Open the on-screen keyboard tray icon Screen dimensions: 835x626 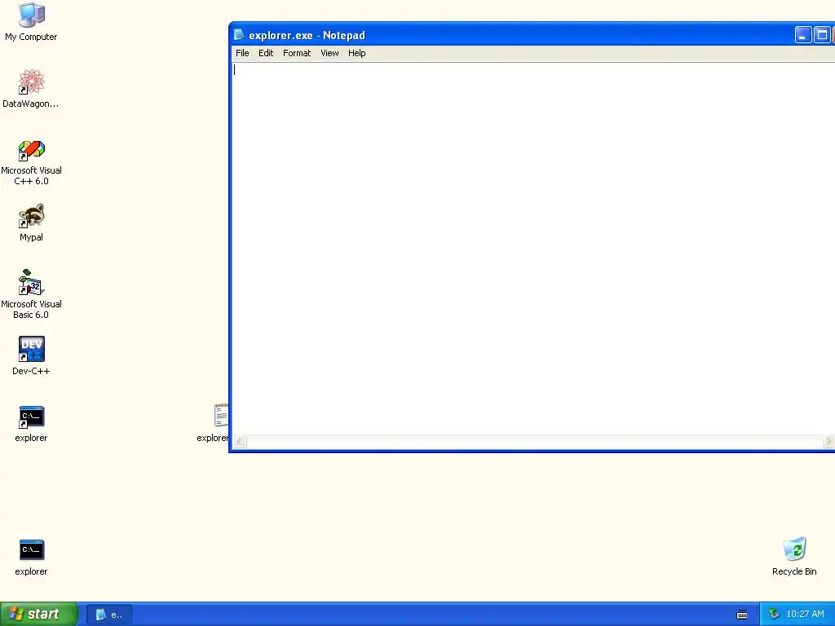click(742, 615)
